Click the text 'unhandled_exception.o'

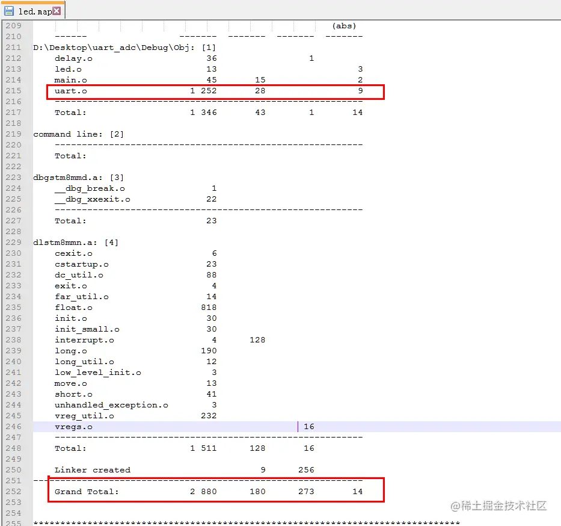pos(111,405)
